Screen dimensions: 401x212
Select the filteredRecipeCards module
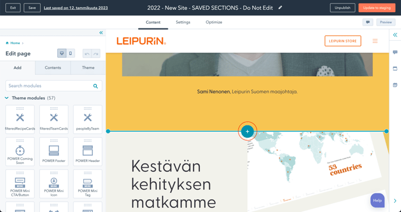coord(20,120)
